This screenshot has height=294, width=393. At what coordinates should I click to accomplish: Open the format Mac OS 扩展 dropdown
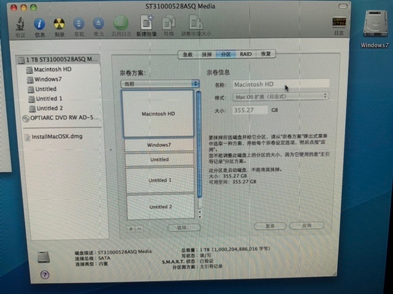pos(281,96)
